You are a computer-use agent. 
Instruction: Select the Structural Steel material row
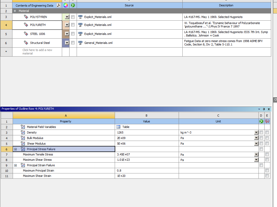pyautogui.click(x=40, y=43)
